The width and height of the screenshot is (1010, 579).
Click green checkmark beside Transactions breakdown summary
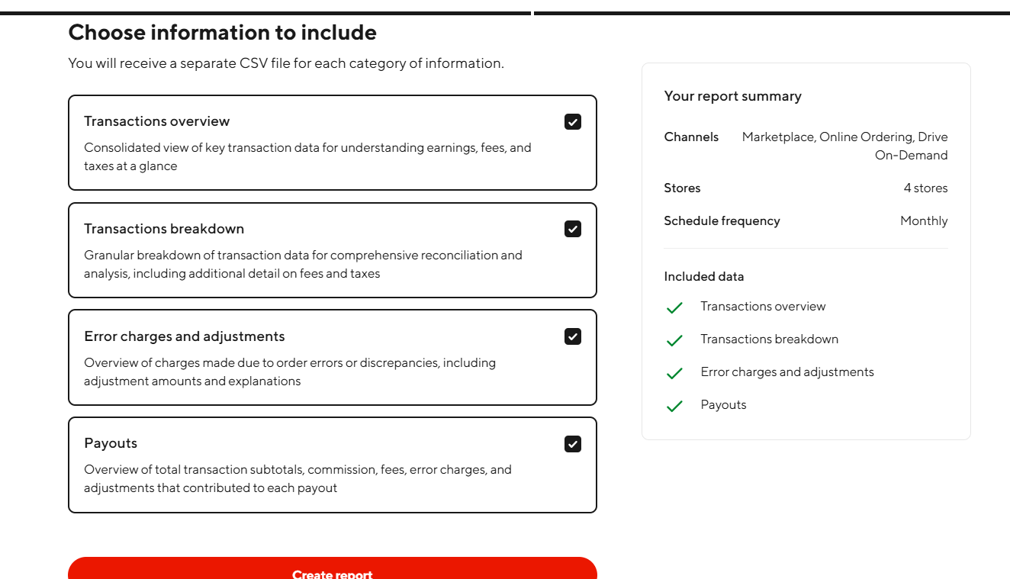click(674, 341)
